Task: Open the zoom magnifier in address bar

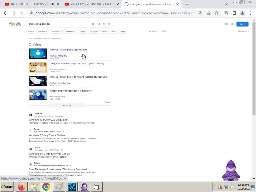Action: click(200, 13)
